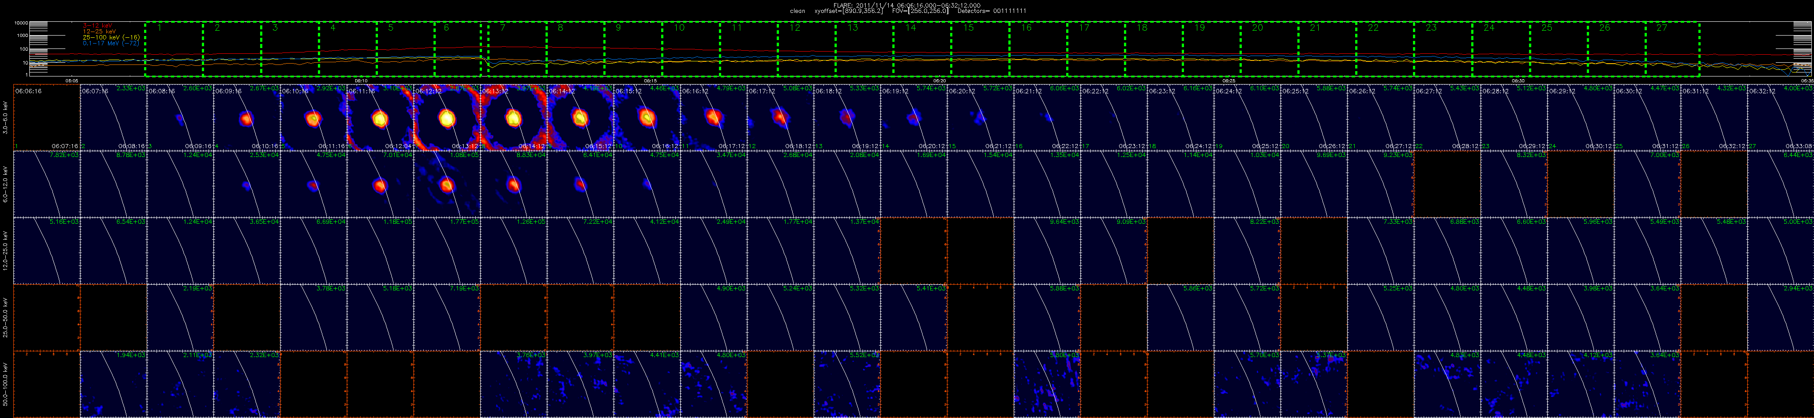Select interval 27 in the light curve plot

click(x=1673, y=48)
